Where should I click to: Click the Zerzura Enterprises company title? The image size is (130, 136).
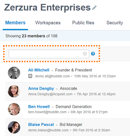click(47, 7)
